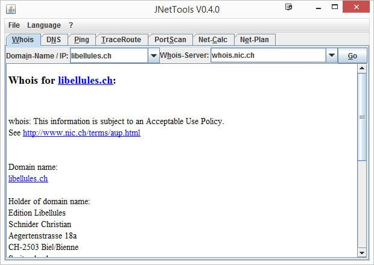Click the Java application icon in title bar

click(x=11, y=9)
